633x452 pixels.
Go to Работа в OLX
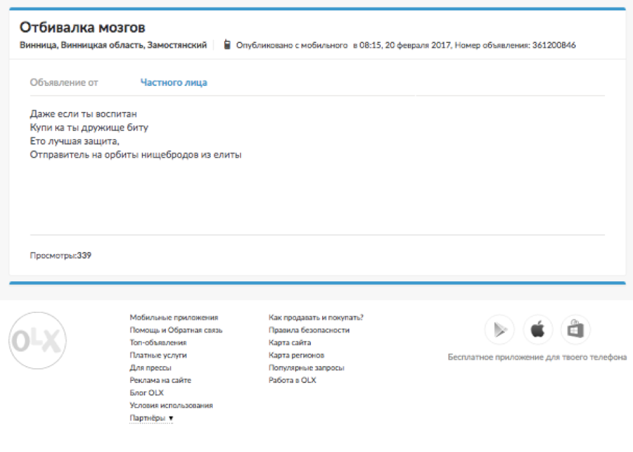pos(292,380)
